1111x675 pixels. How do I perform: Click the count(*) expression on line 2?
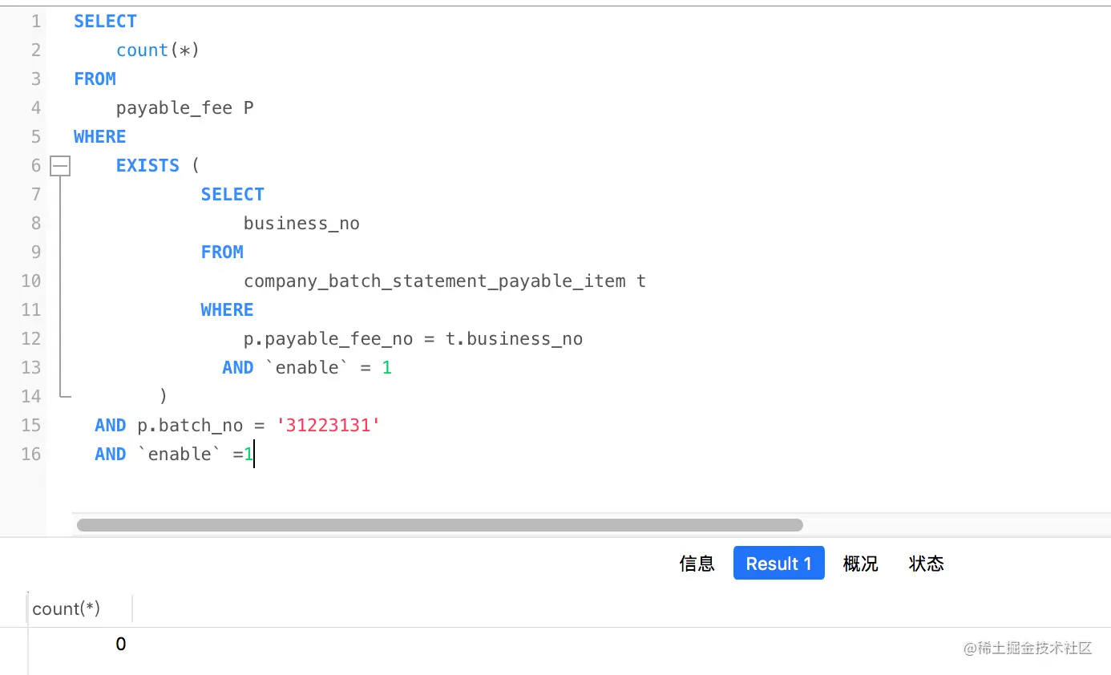coord(157,50)
